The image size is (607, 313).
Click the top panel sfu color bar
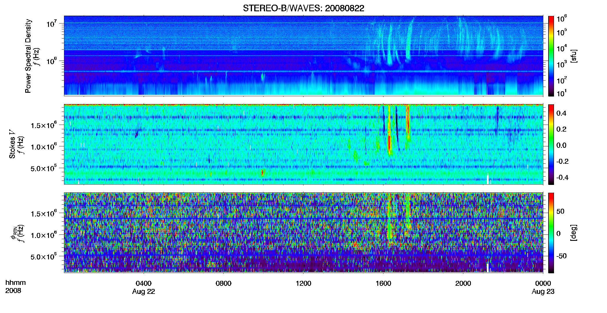(551, 56)
